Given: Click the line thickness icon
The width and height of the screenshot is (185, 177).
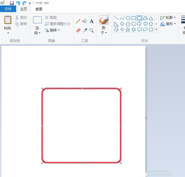Looking at the screenshot, I should (183, 20).
